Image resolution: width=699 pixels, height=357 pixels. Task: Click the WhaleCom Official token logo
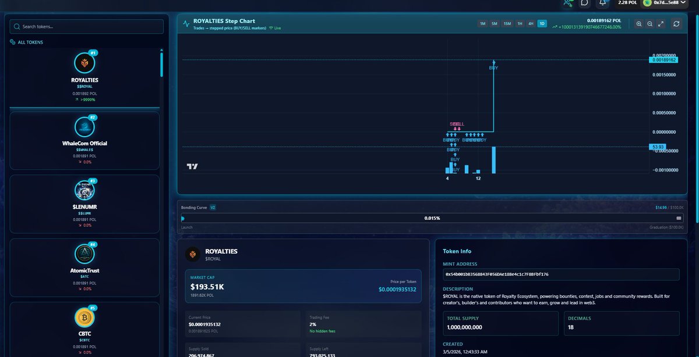pyautogui.click(x=84, y=127)
